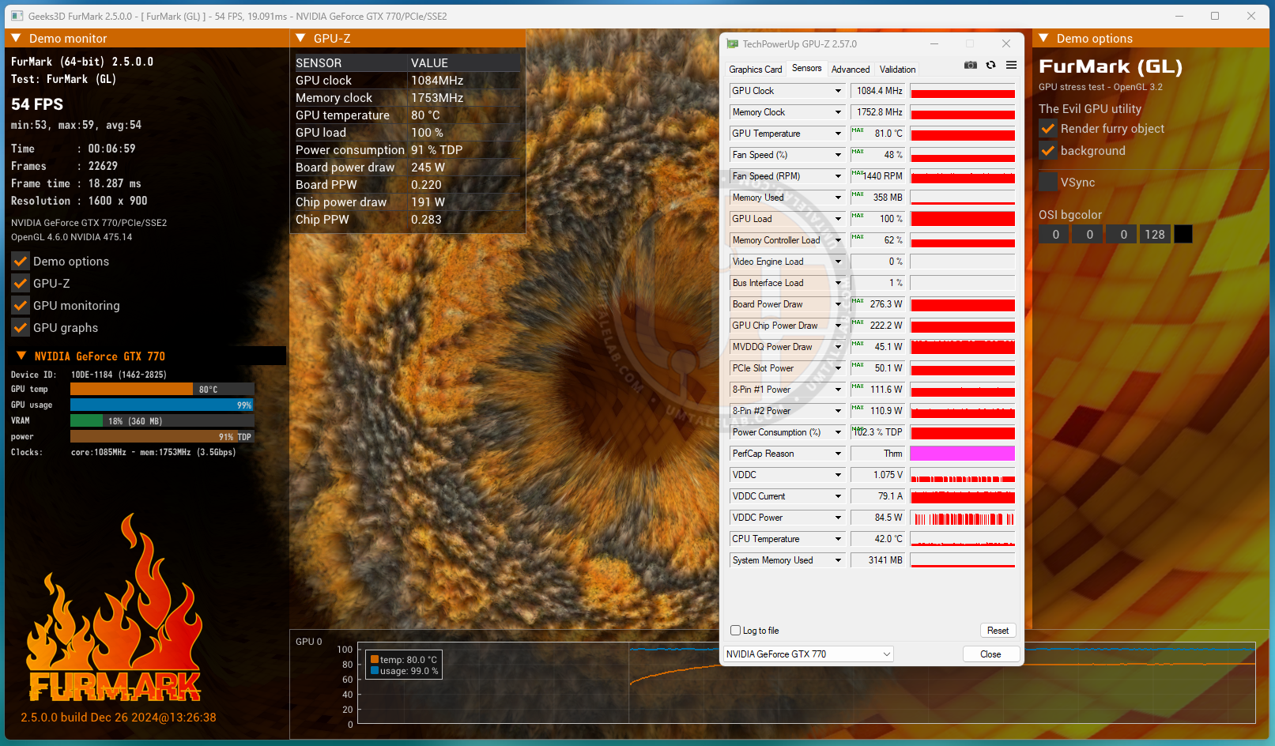Open the Memory Clock sensor dropdown
The width and height of the screenshot is (1275, 746).
coord(838,112)
